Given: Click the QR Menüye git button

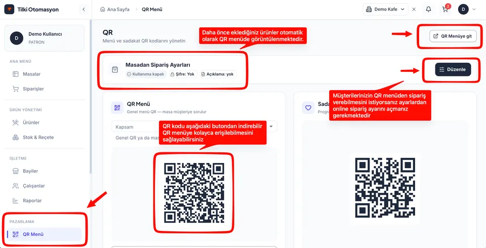Looking at the screenshot, I should [453, 36].
